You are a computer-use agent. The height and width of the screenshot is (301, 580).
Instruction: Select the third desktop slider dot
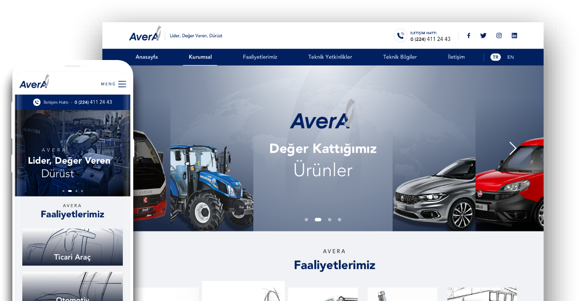click(329, 220)
